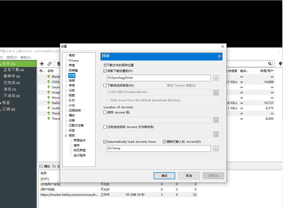
Task: Collapse the 高级 tree node
Action: (x=66, y=135)
